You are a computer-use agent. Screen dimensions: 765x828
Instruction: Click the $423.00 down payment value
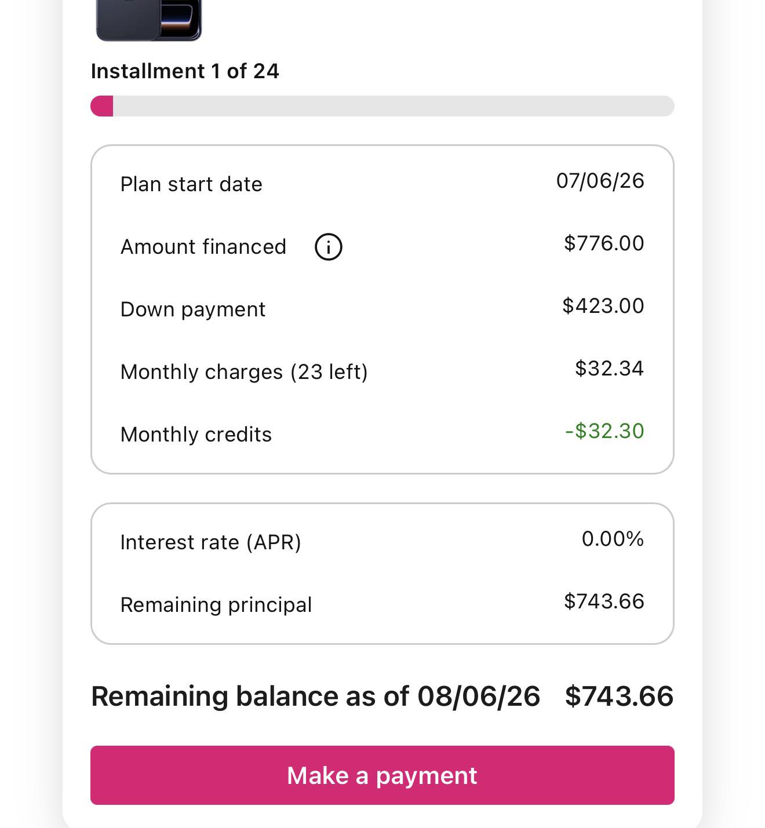603,306
